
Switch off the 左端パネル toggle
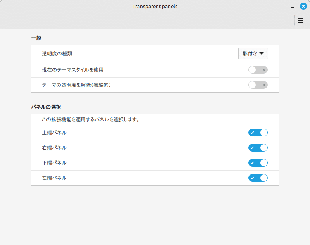258,178
